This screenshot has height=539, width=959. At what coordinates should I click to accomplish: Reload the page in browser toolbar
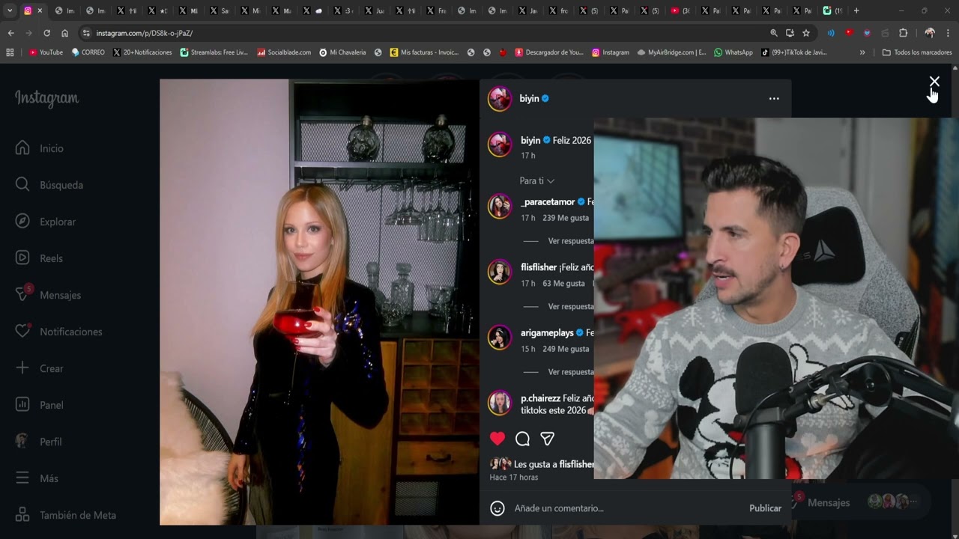[x=46, y=33]
